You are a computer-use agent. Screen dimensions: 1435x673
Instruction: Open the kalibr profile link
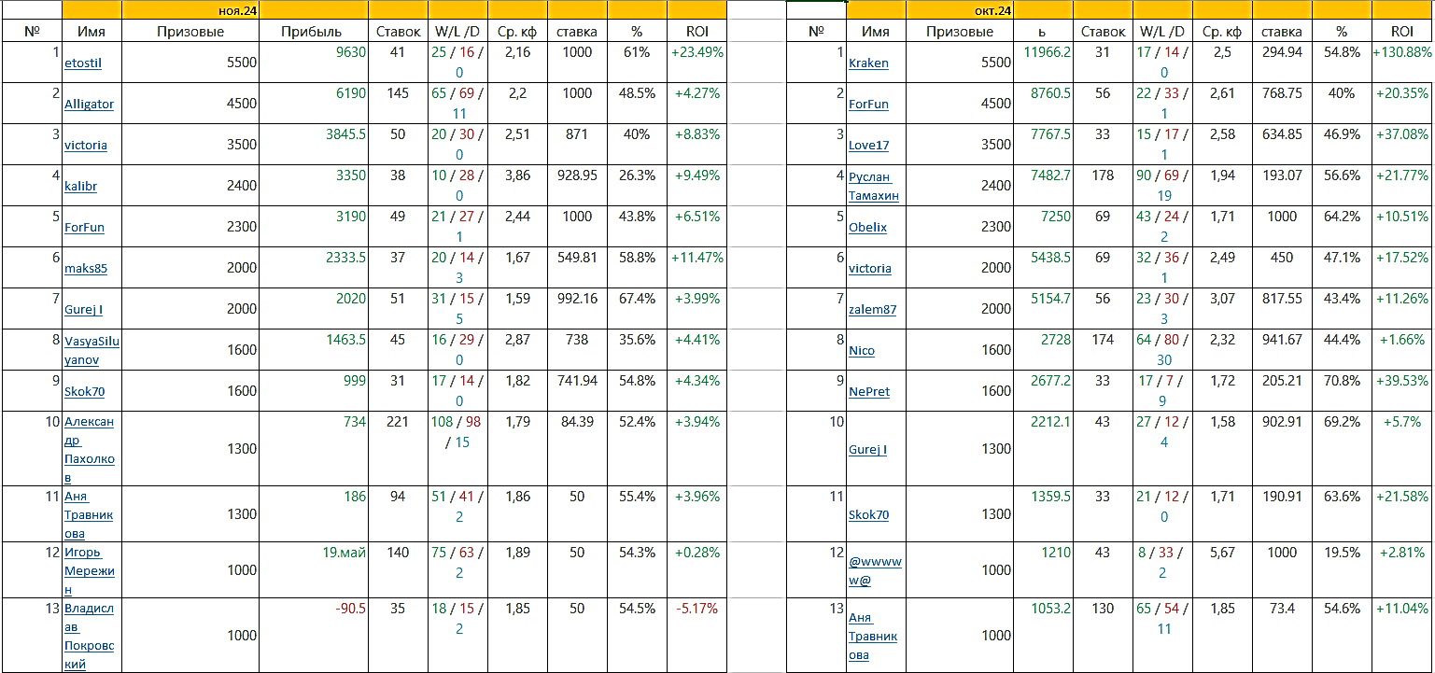(x=80, y=186)
